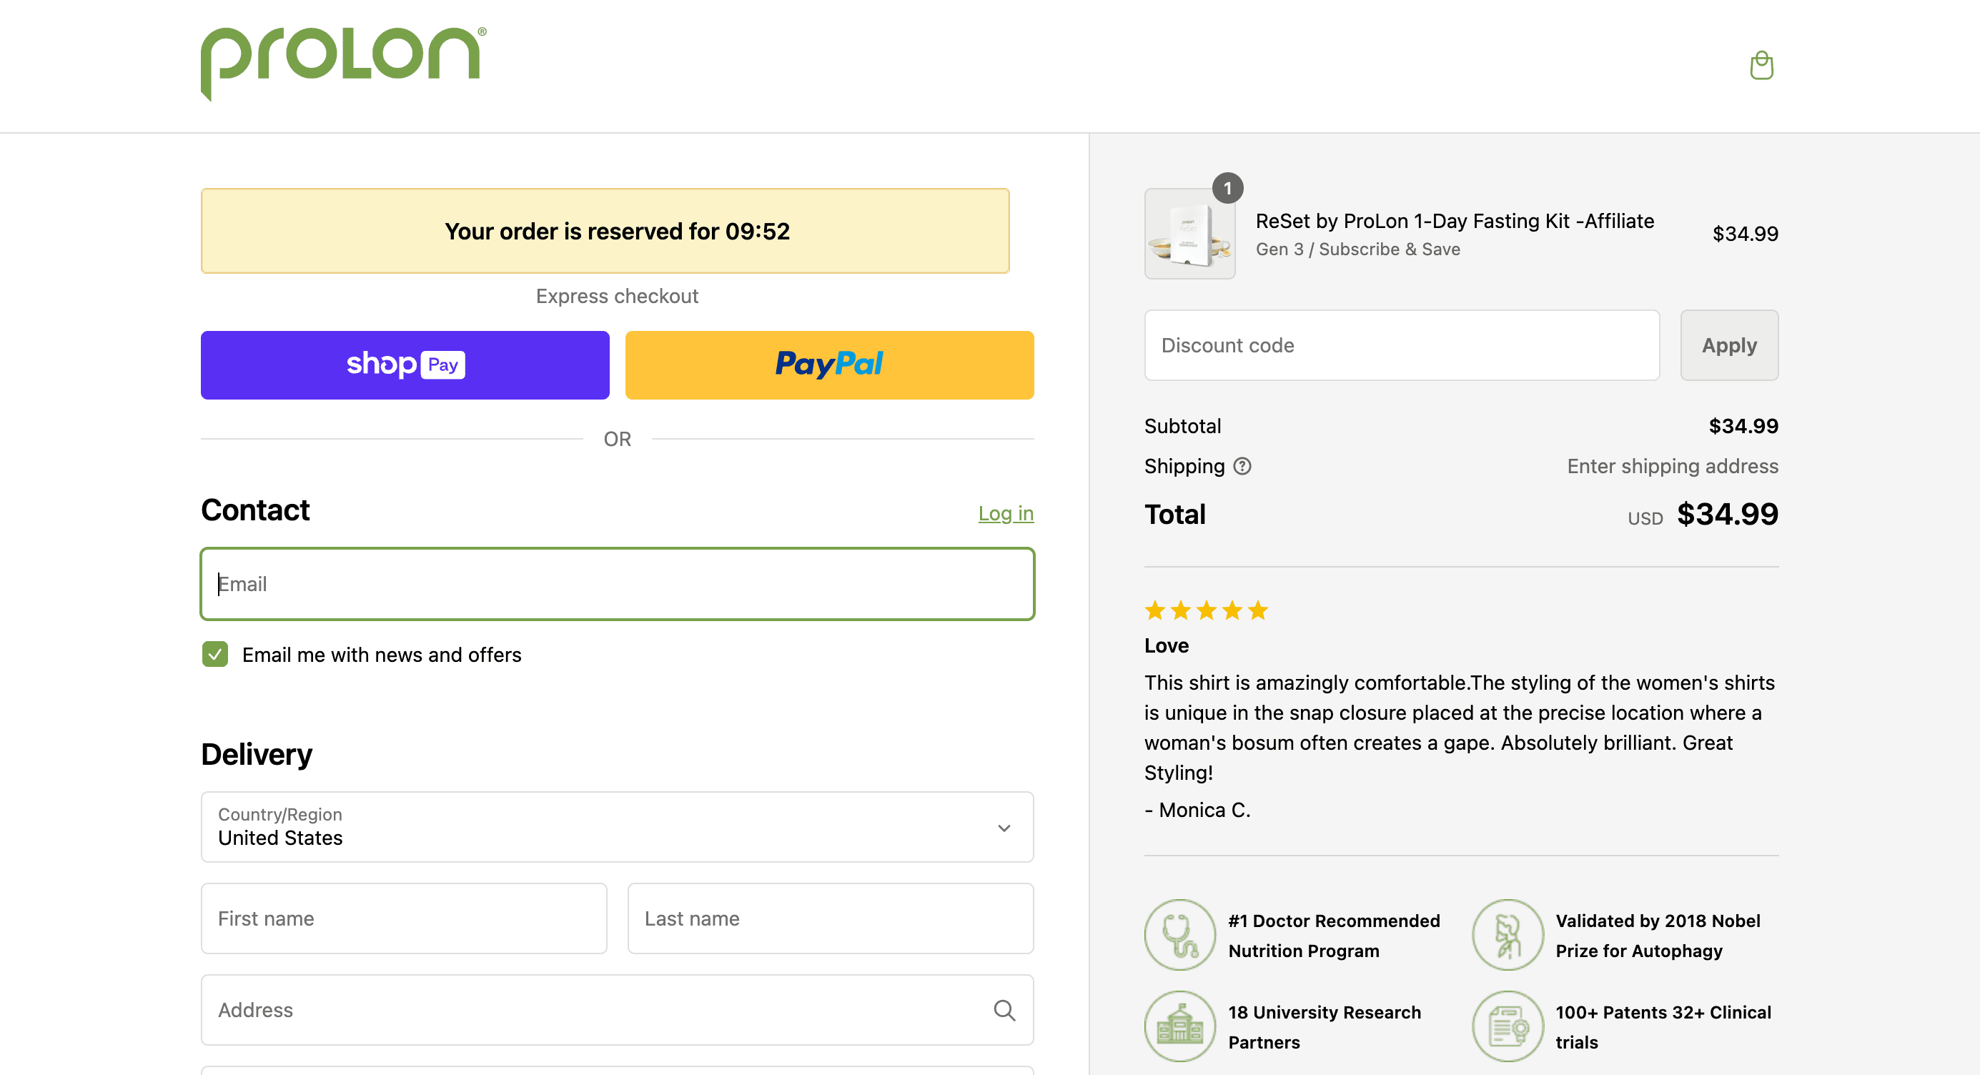Click the USD currency label

pos(1645,519)
